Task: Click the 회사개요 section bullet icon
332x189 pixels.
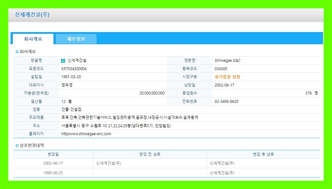Action: tap(17, 52)
